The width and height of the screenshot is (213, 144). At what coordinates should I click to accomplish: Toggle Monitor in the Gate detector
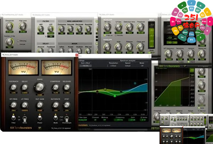tap(116, 35)
